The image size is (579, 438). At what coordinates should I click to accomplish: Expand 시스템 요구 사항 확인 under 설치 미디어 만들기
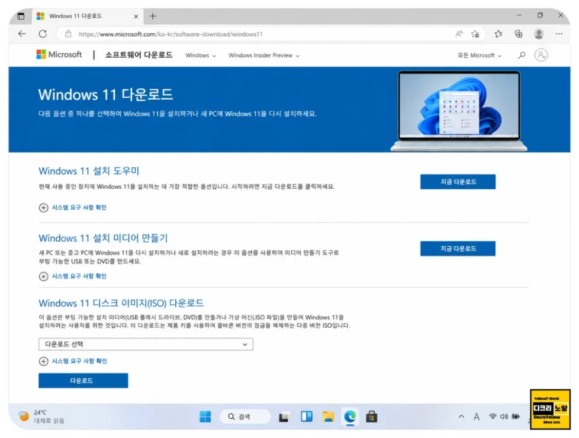click(x=73, y=276)
